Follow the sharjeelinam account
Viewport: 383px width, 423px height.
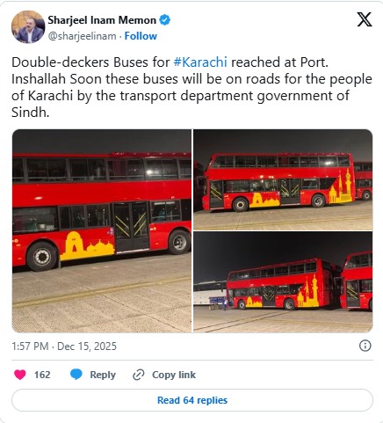pyautogui.click(x=141, y=36)
